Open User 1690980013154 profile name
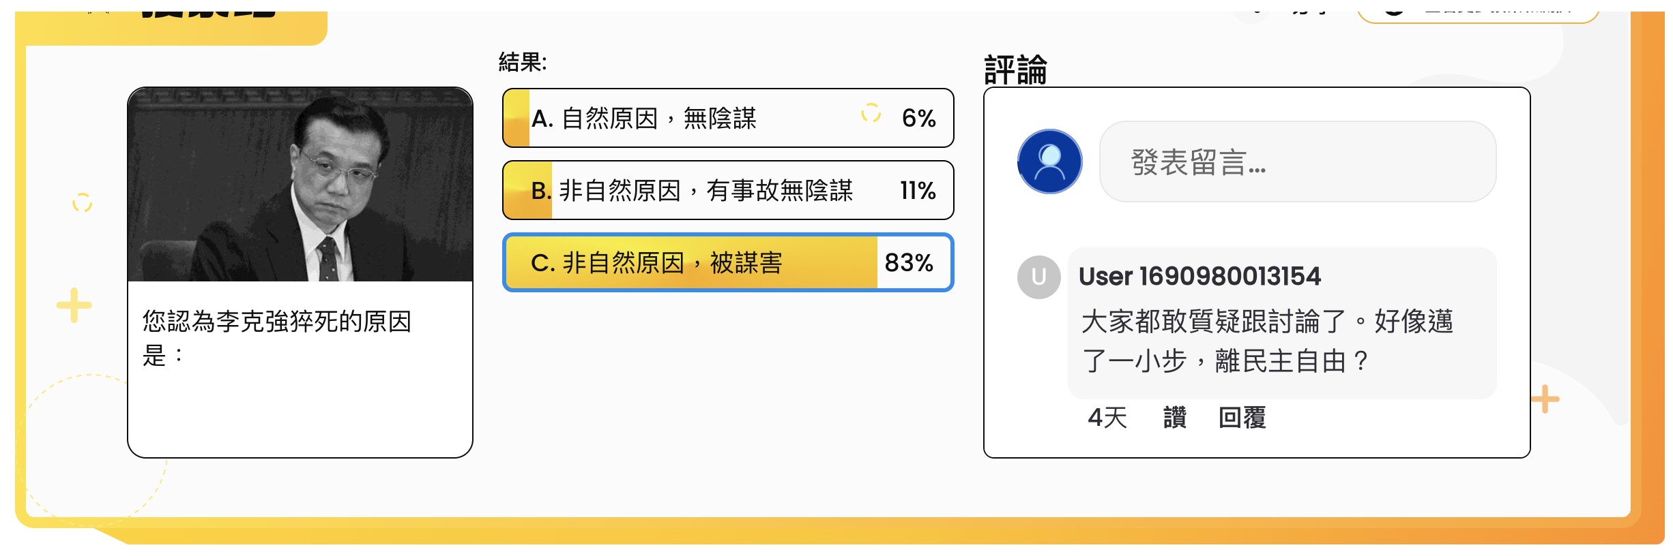This screenshot has height=556, width=1673. click(1199, 277)
